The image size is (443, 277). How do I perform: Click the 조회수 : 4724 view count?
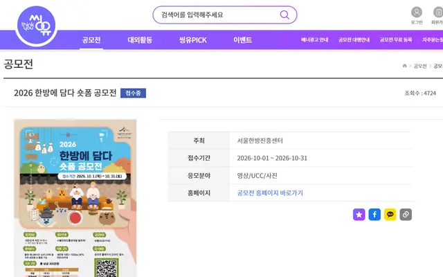420,93
